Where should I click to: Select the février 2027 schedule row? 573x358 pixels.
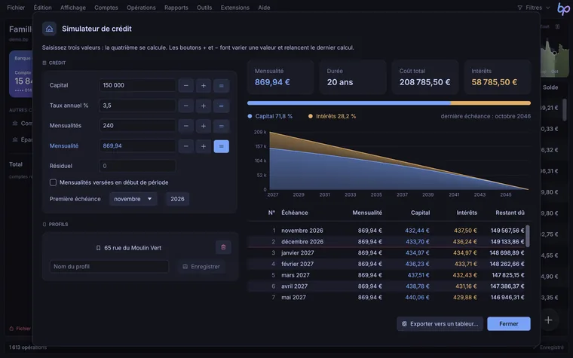(387, 264)
